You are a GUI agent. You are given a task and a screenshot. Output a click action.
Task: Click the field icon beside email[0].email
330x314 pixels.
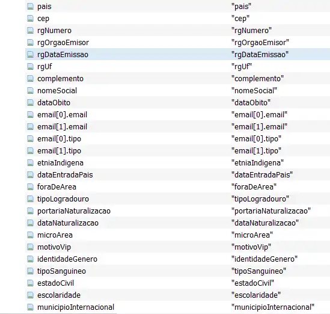point(30,114)
